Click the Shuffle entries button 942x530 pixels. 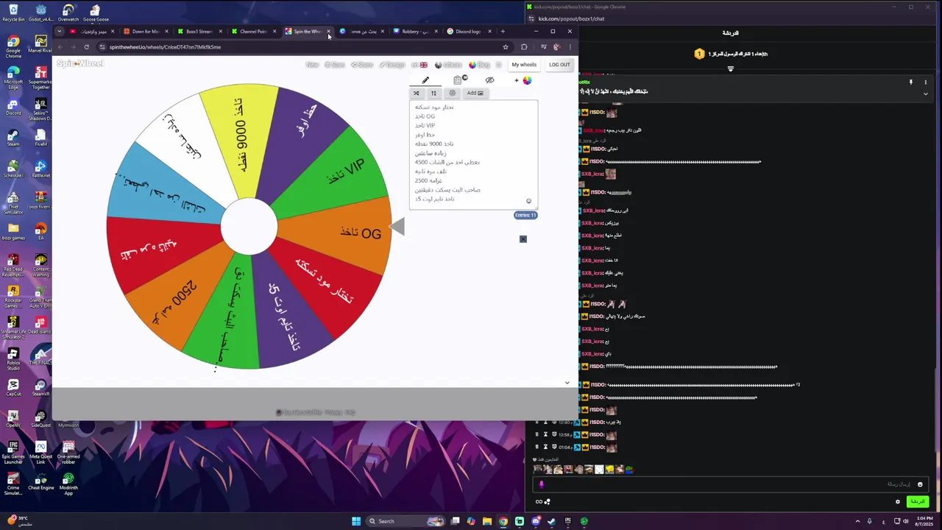416,93
